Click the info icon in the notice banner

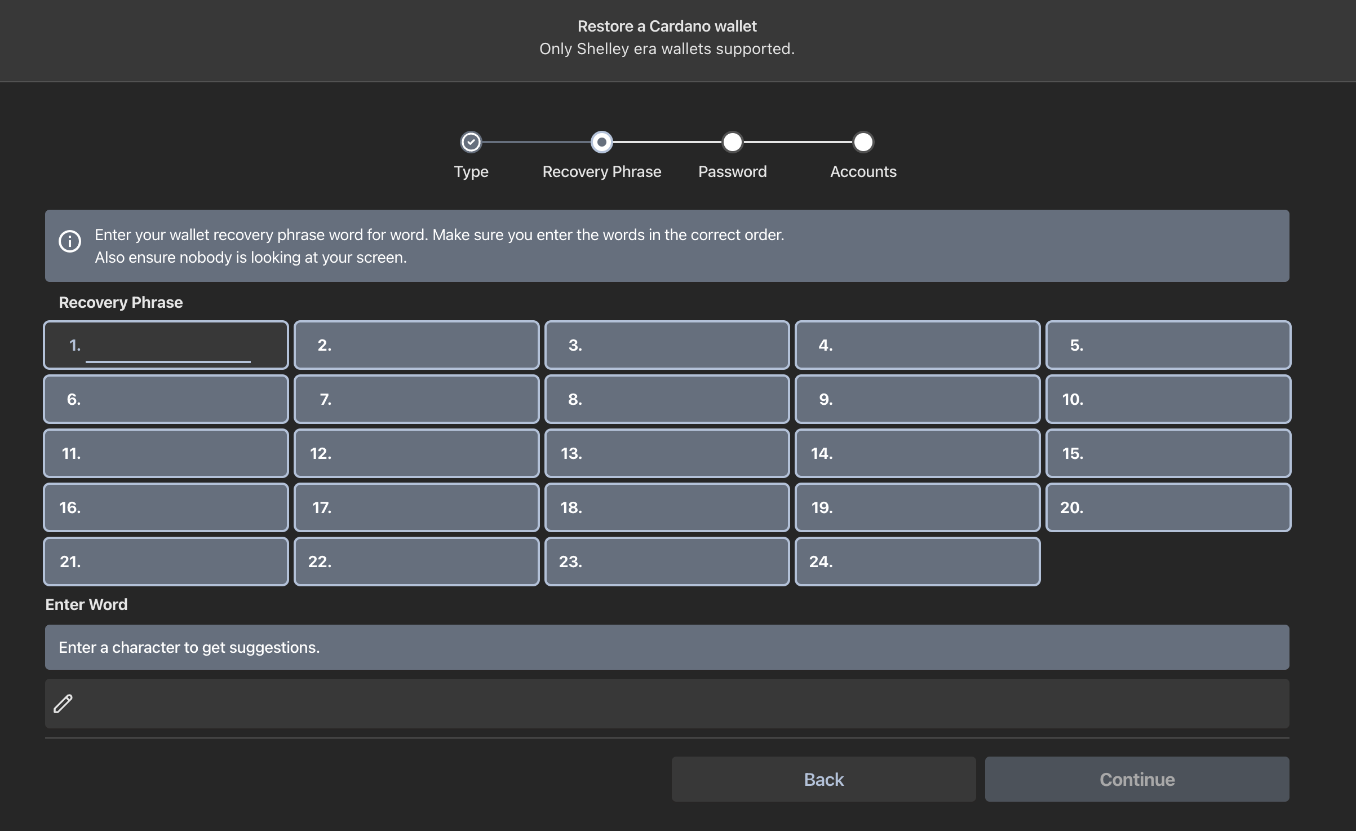(x=70, y=241)
